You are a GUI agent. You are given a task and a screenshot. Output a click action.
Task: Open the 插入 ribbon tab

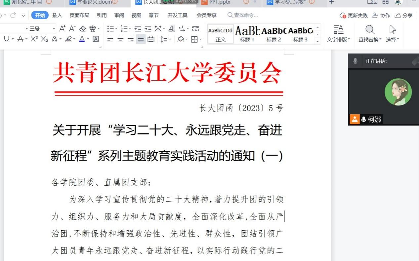tap(57, 15)
